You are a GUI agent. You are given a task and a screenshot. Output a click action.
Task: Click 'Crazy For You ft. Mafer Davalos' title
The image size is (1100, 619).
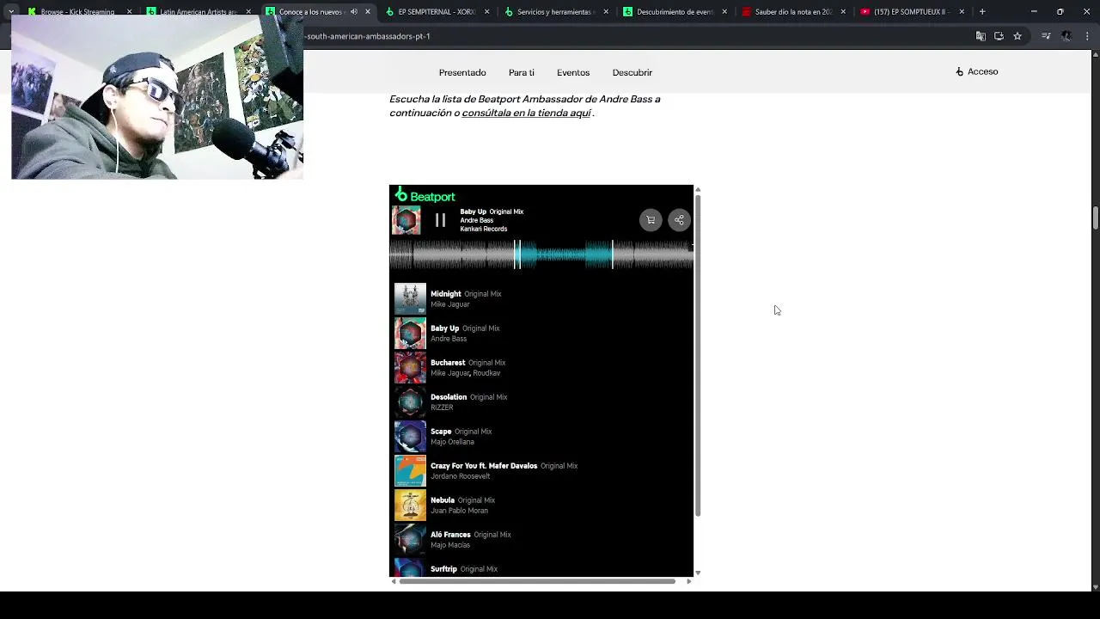pos(484,466)
